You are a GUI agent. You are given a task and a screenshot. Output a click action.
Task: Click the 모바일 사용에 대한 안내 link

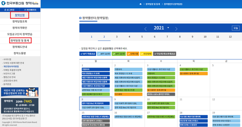14,63
